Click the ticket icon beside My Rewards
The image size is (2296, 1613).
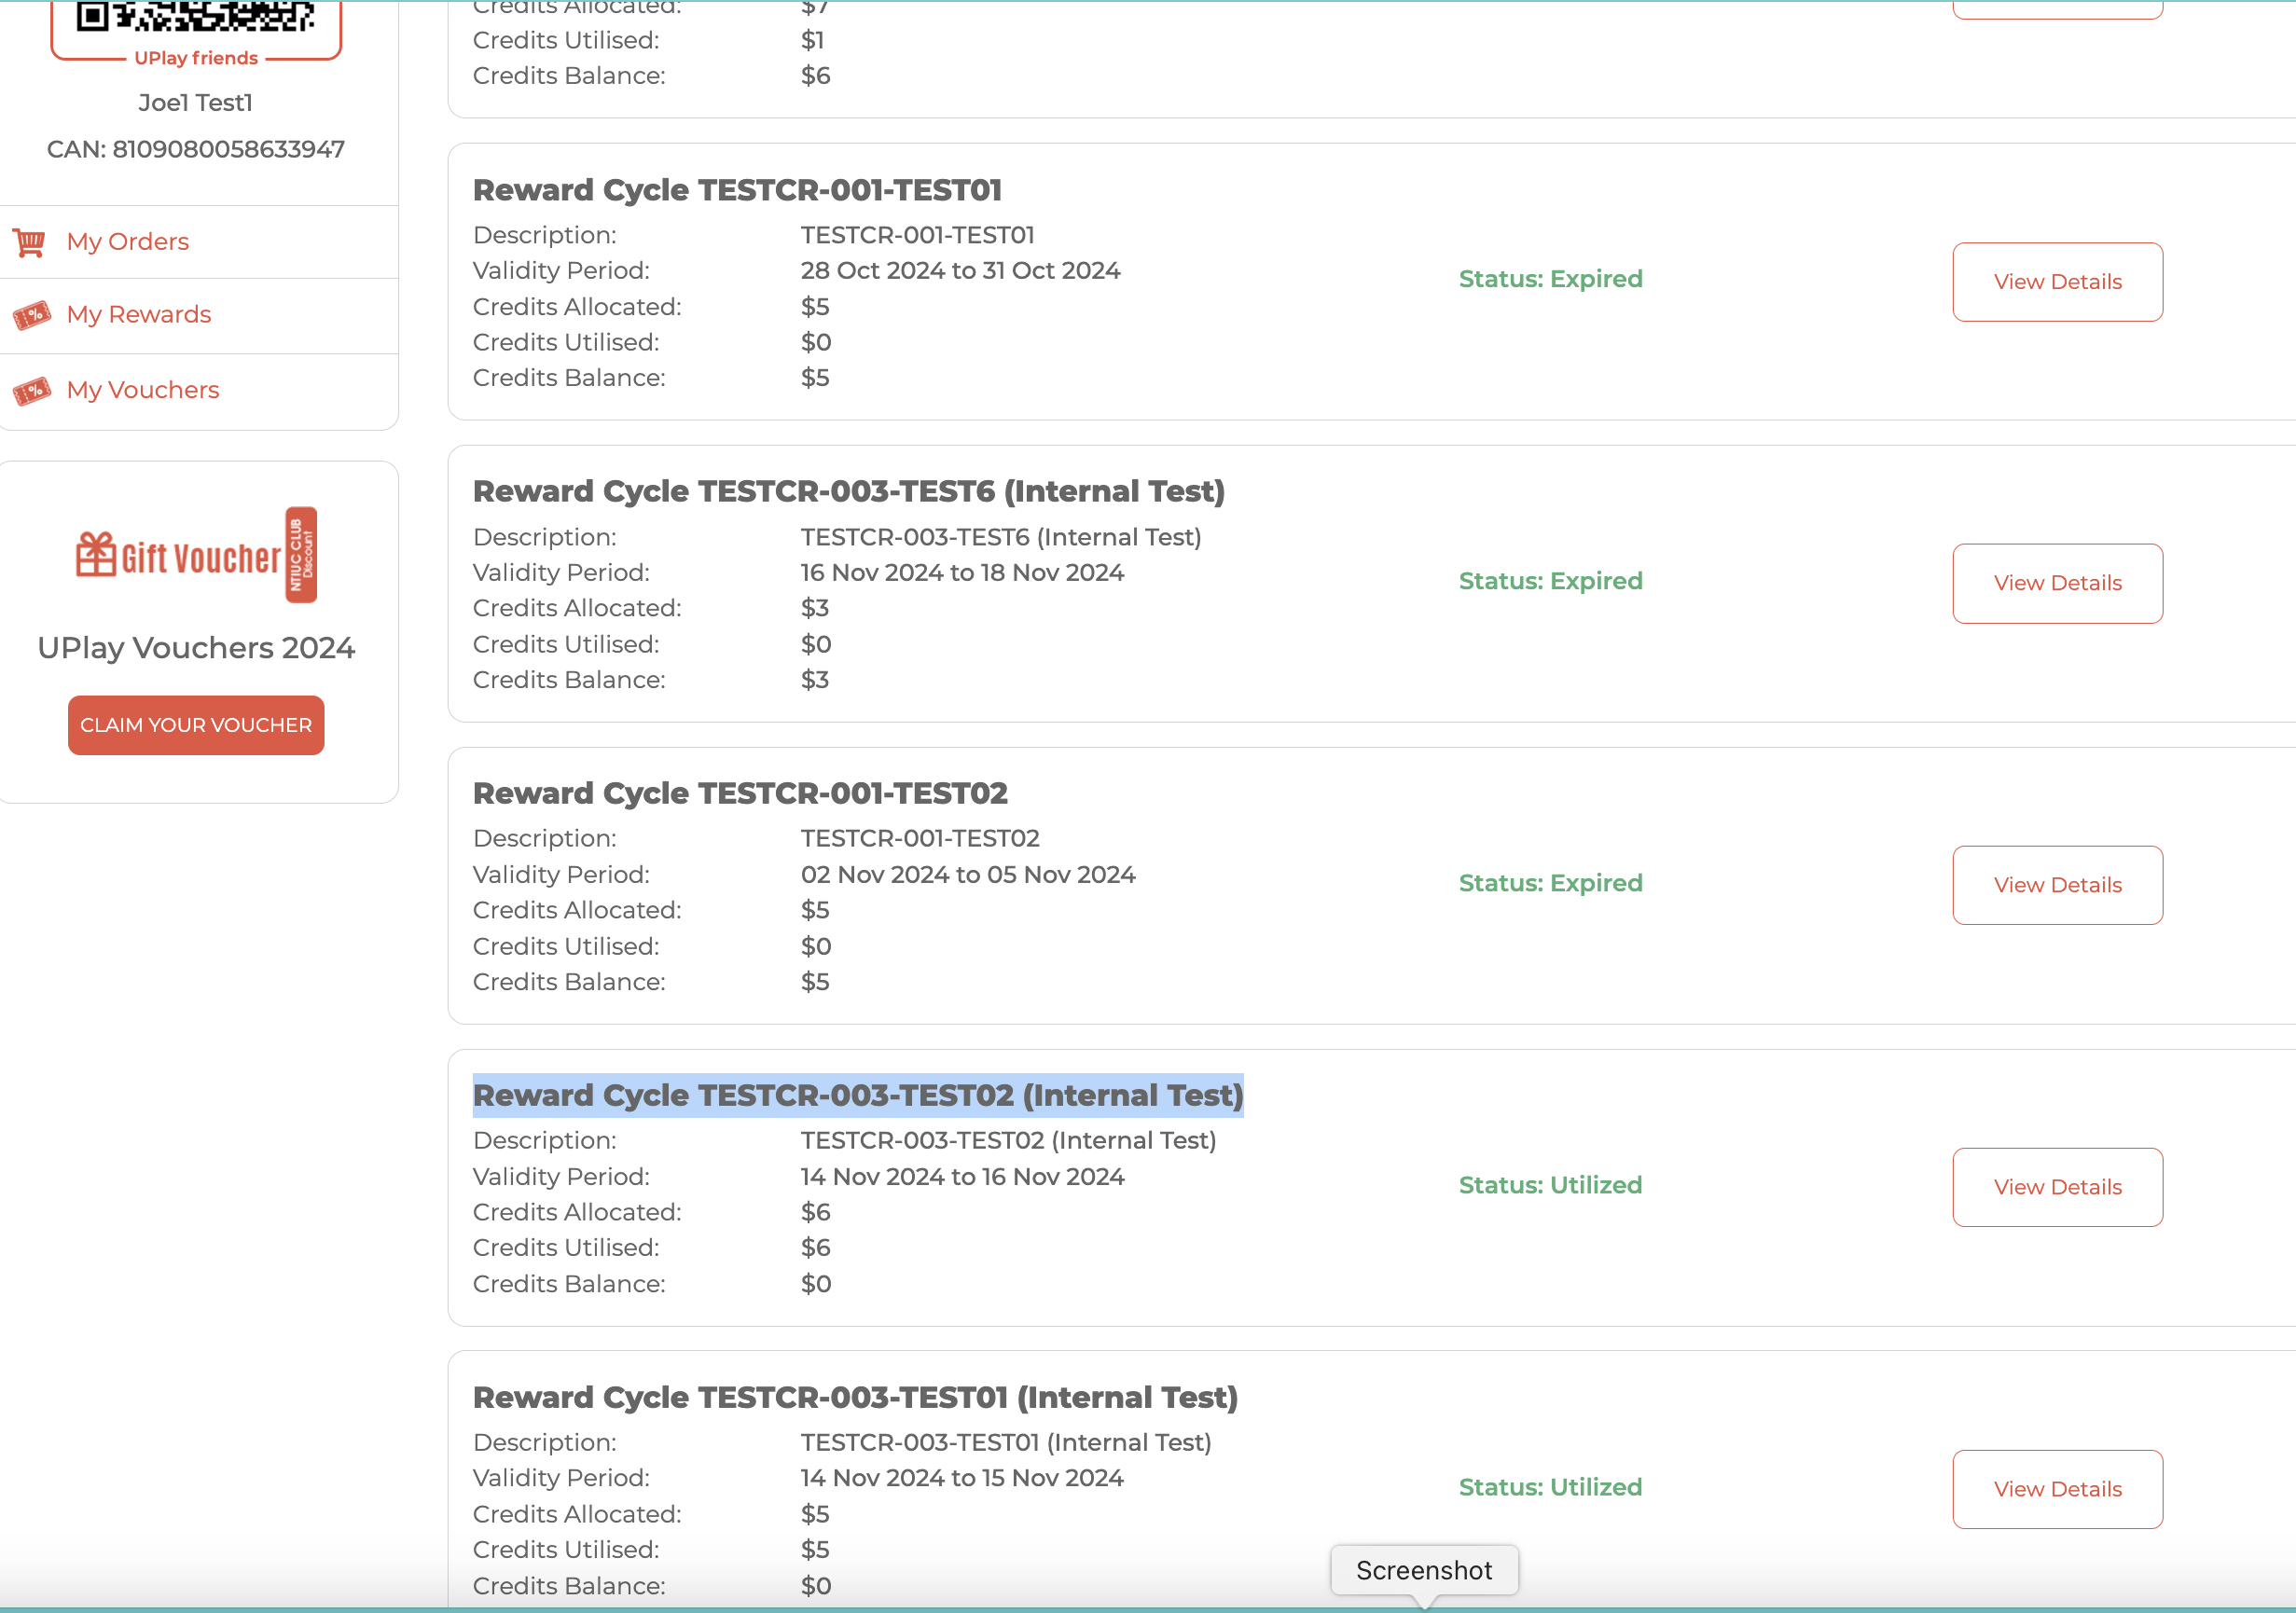[32, 315]
